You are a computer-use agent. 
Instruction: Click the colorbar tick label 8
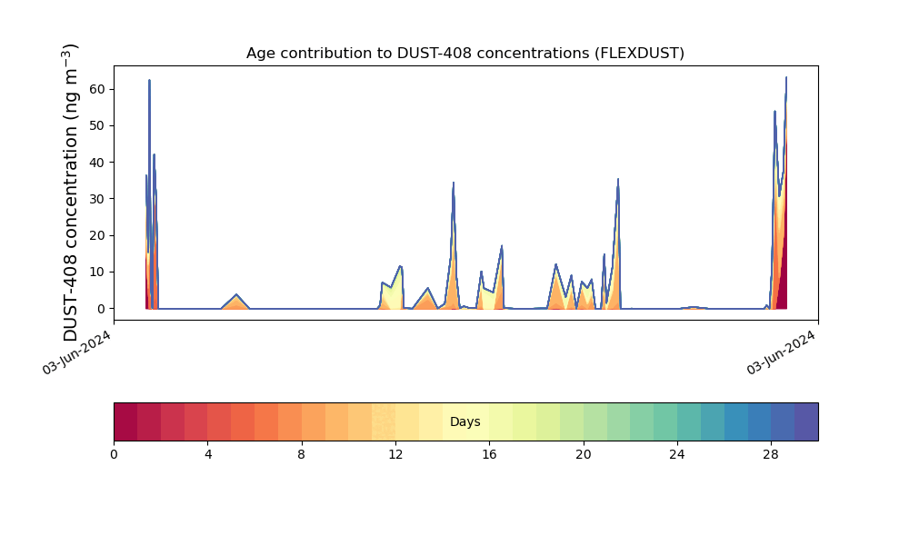tap(302, 455)
